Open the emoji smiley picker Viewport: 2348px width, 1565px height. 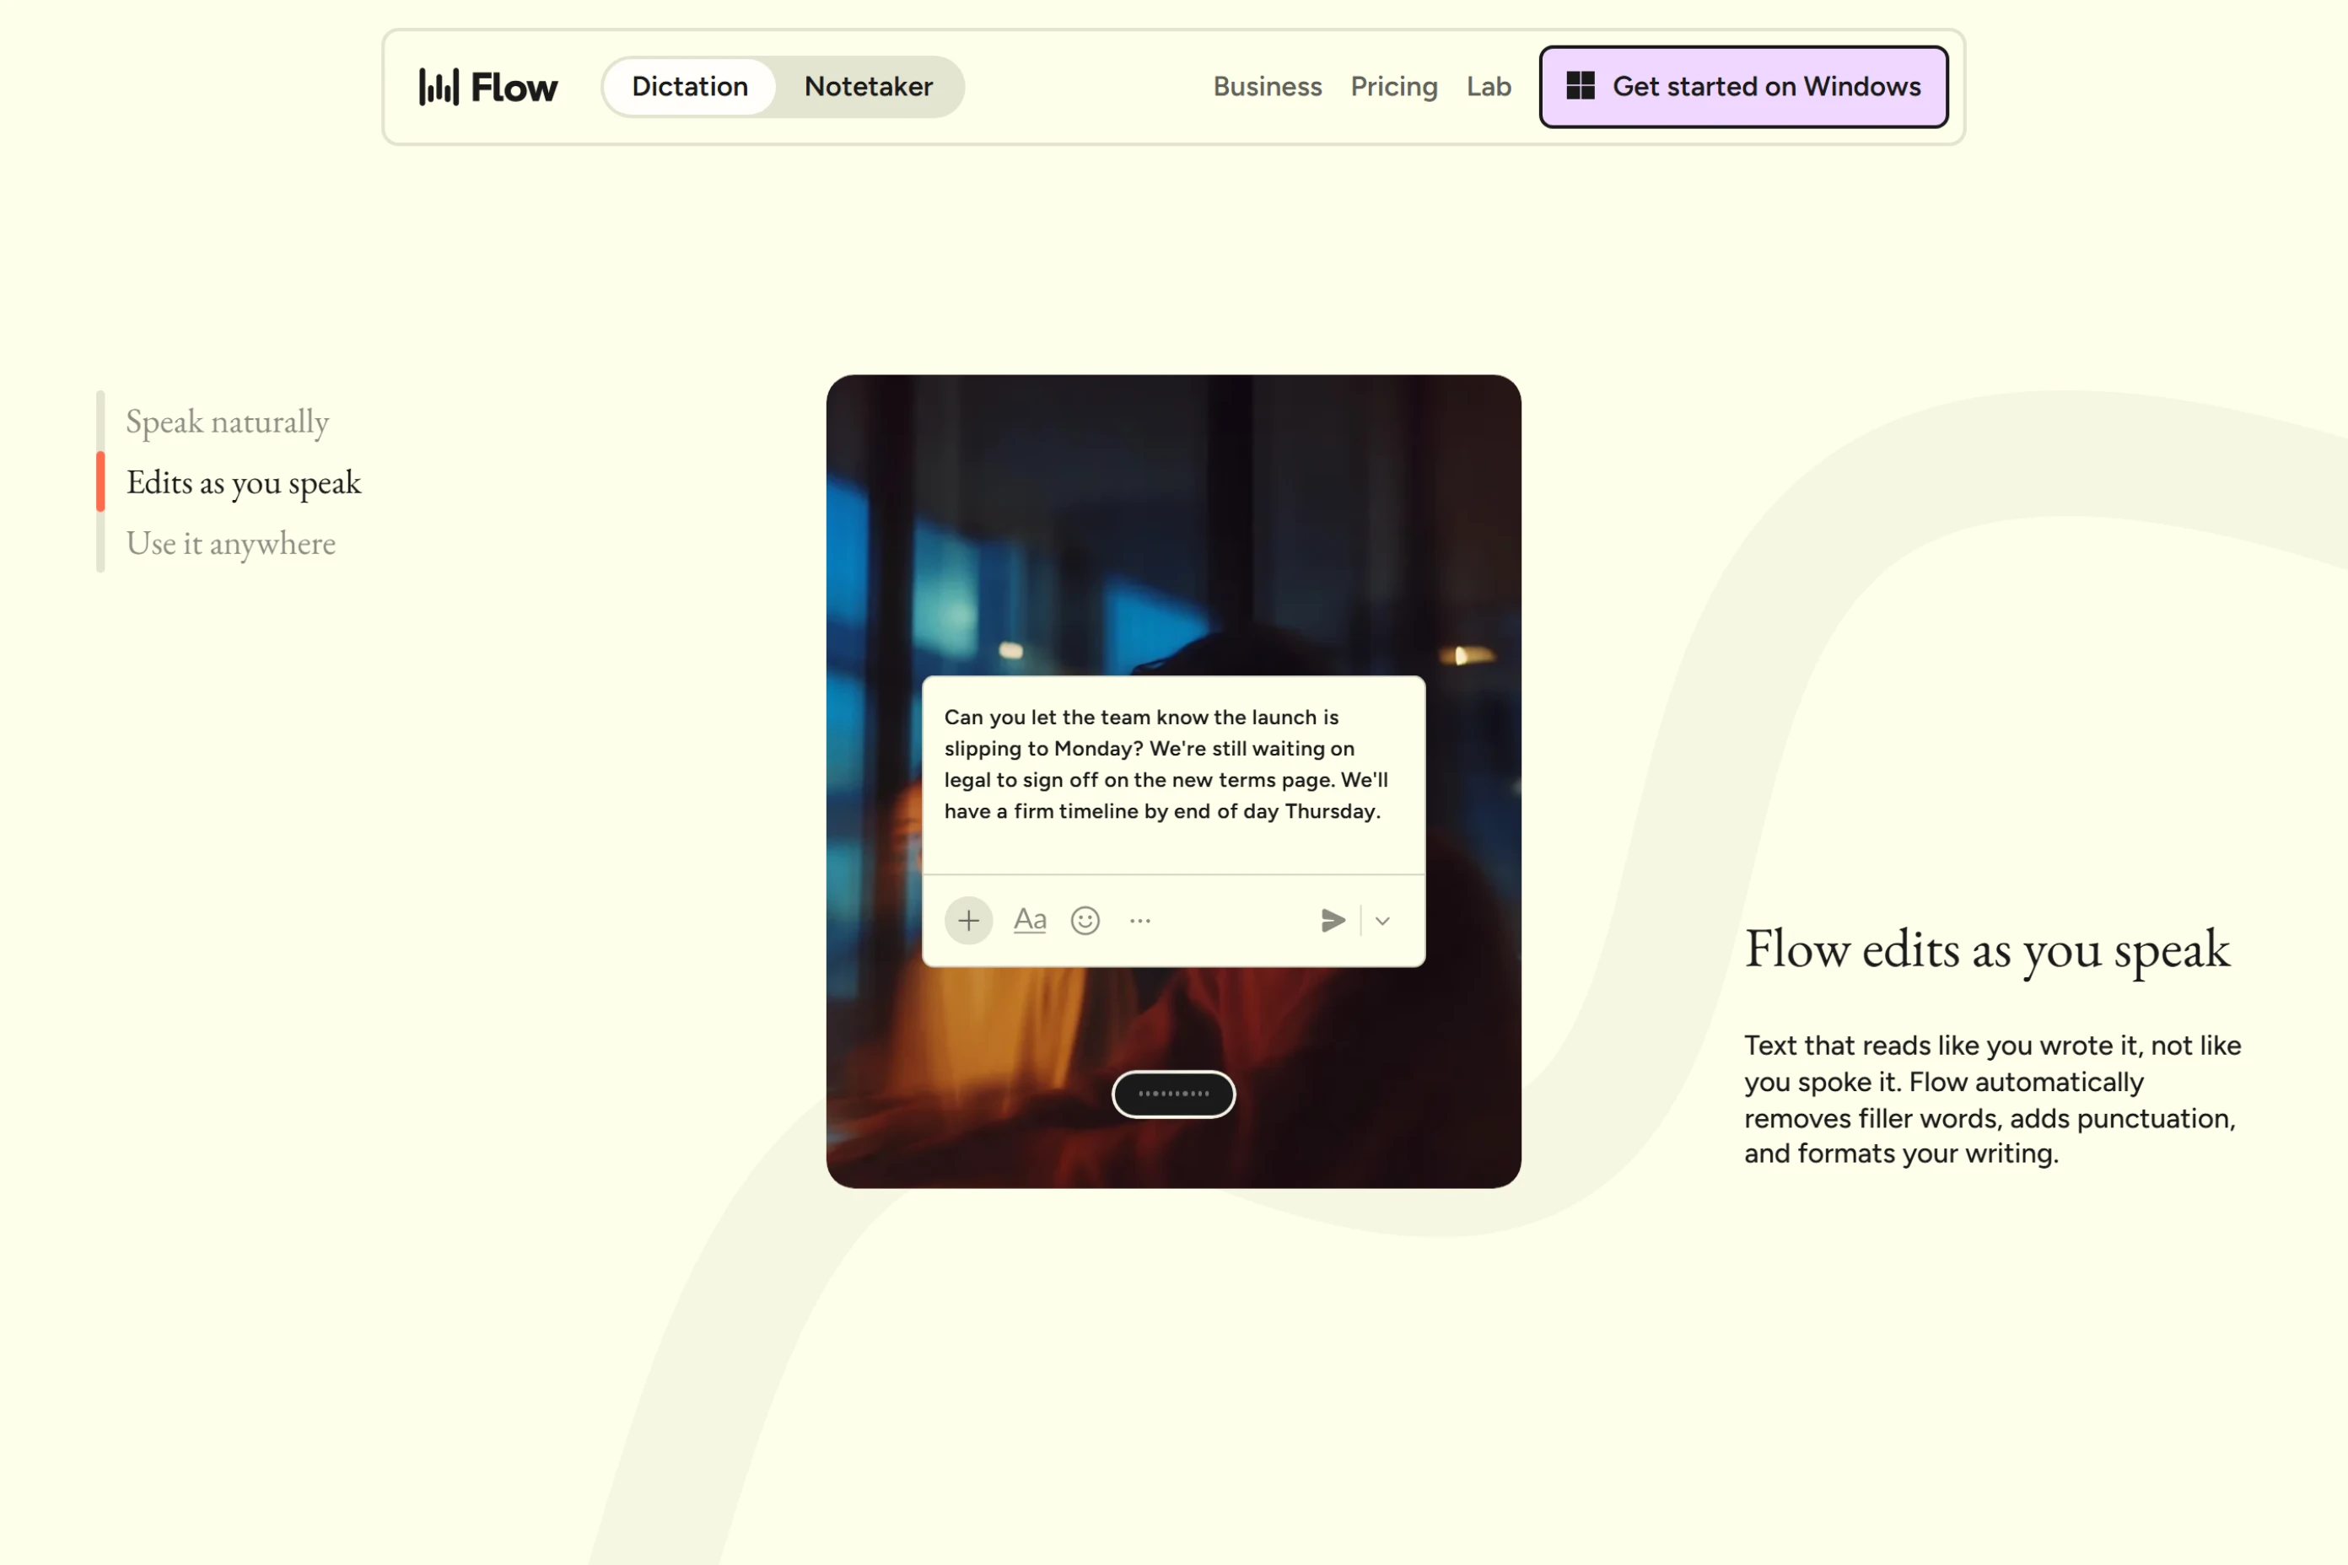[1085, 920]
